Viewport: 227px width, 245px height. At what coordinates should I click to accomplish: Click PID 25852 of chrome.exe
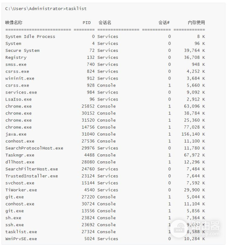tap(88, 106)
